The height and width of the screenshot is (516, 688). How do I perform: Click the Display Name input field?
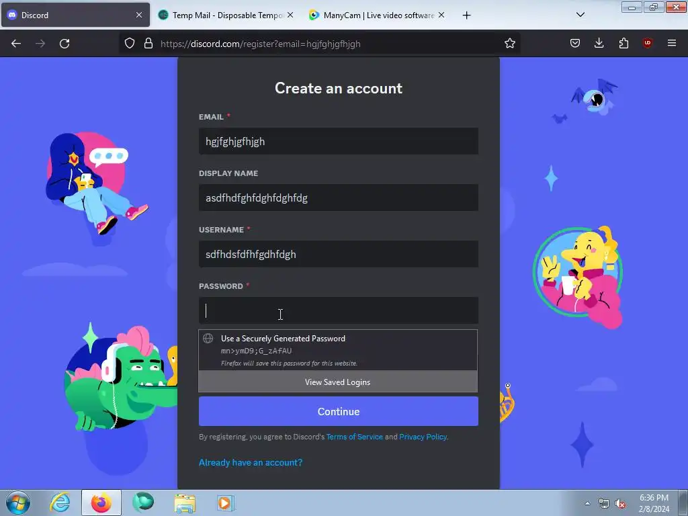tap(339, 198)
